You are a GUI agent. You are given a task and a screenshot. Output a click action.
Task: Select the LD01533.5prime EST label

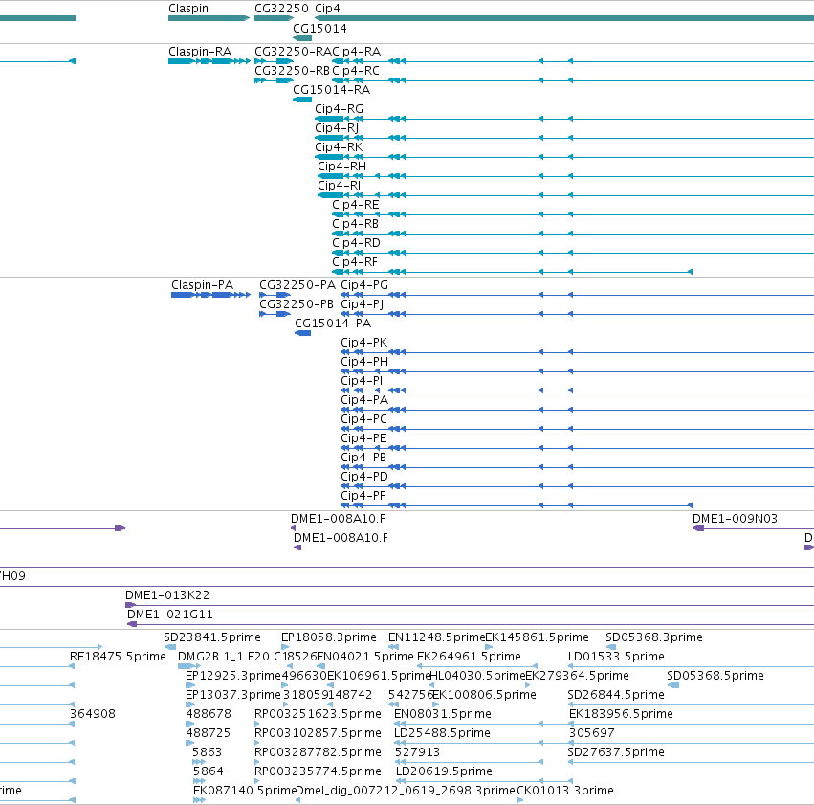click(x=616, y=657)
